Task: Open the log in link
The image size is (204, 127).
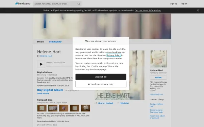Action: tap(184, 4)
